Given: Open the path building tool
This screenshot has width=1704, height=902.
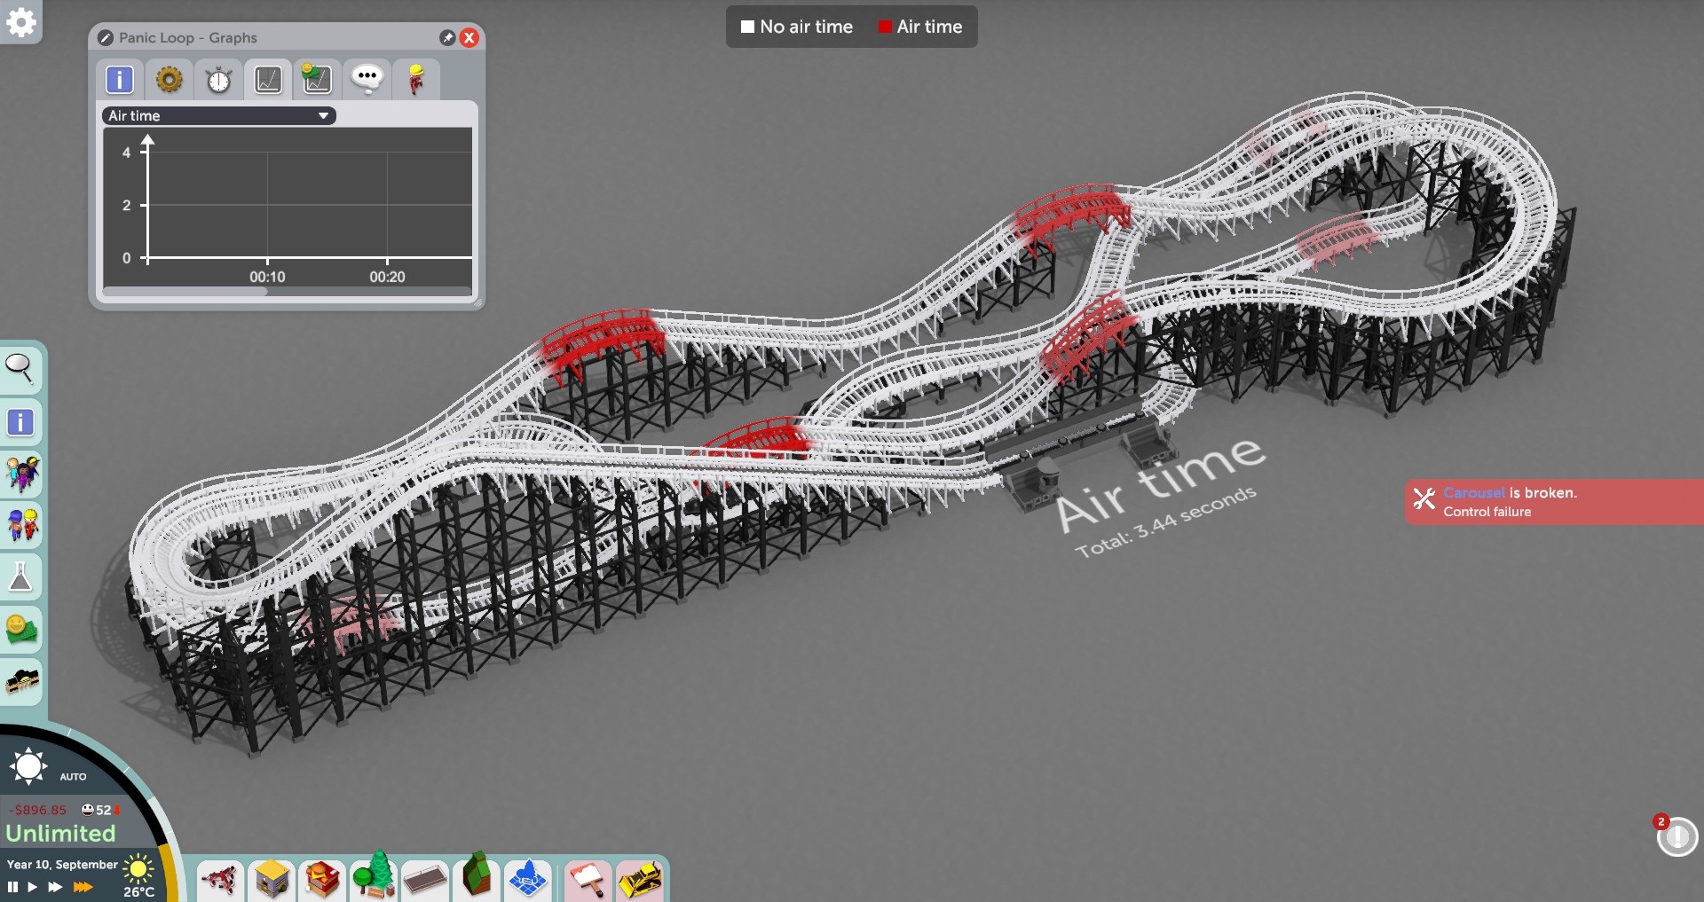Looking at the screenshot, I should tap(425, 880).
